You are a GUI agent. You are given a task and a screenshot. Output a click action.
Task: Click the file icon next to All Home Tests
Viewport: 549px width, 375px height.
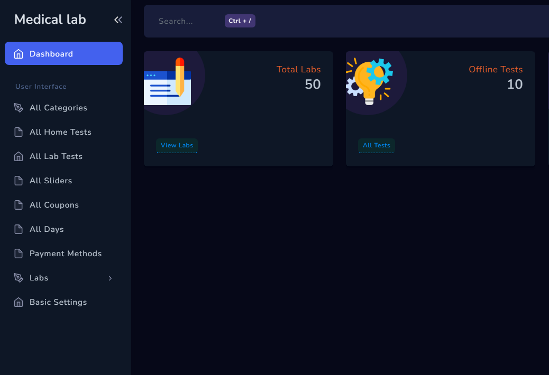tap(19, 132)
